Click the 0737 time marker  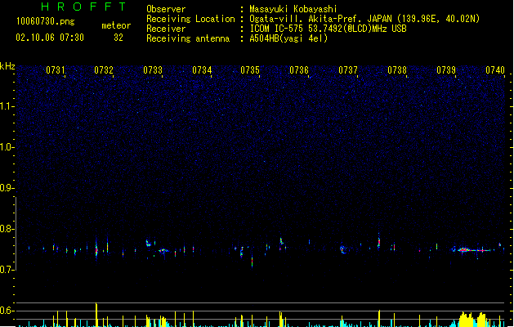point(348,70)
